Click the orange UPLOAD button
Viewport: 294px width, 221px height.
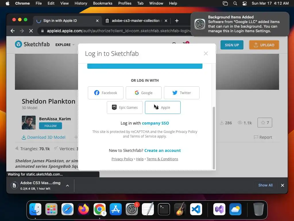[264, 45]
